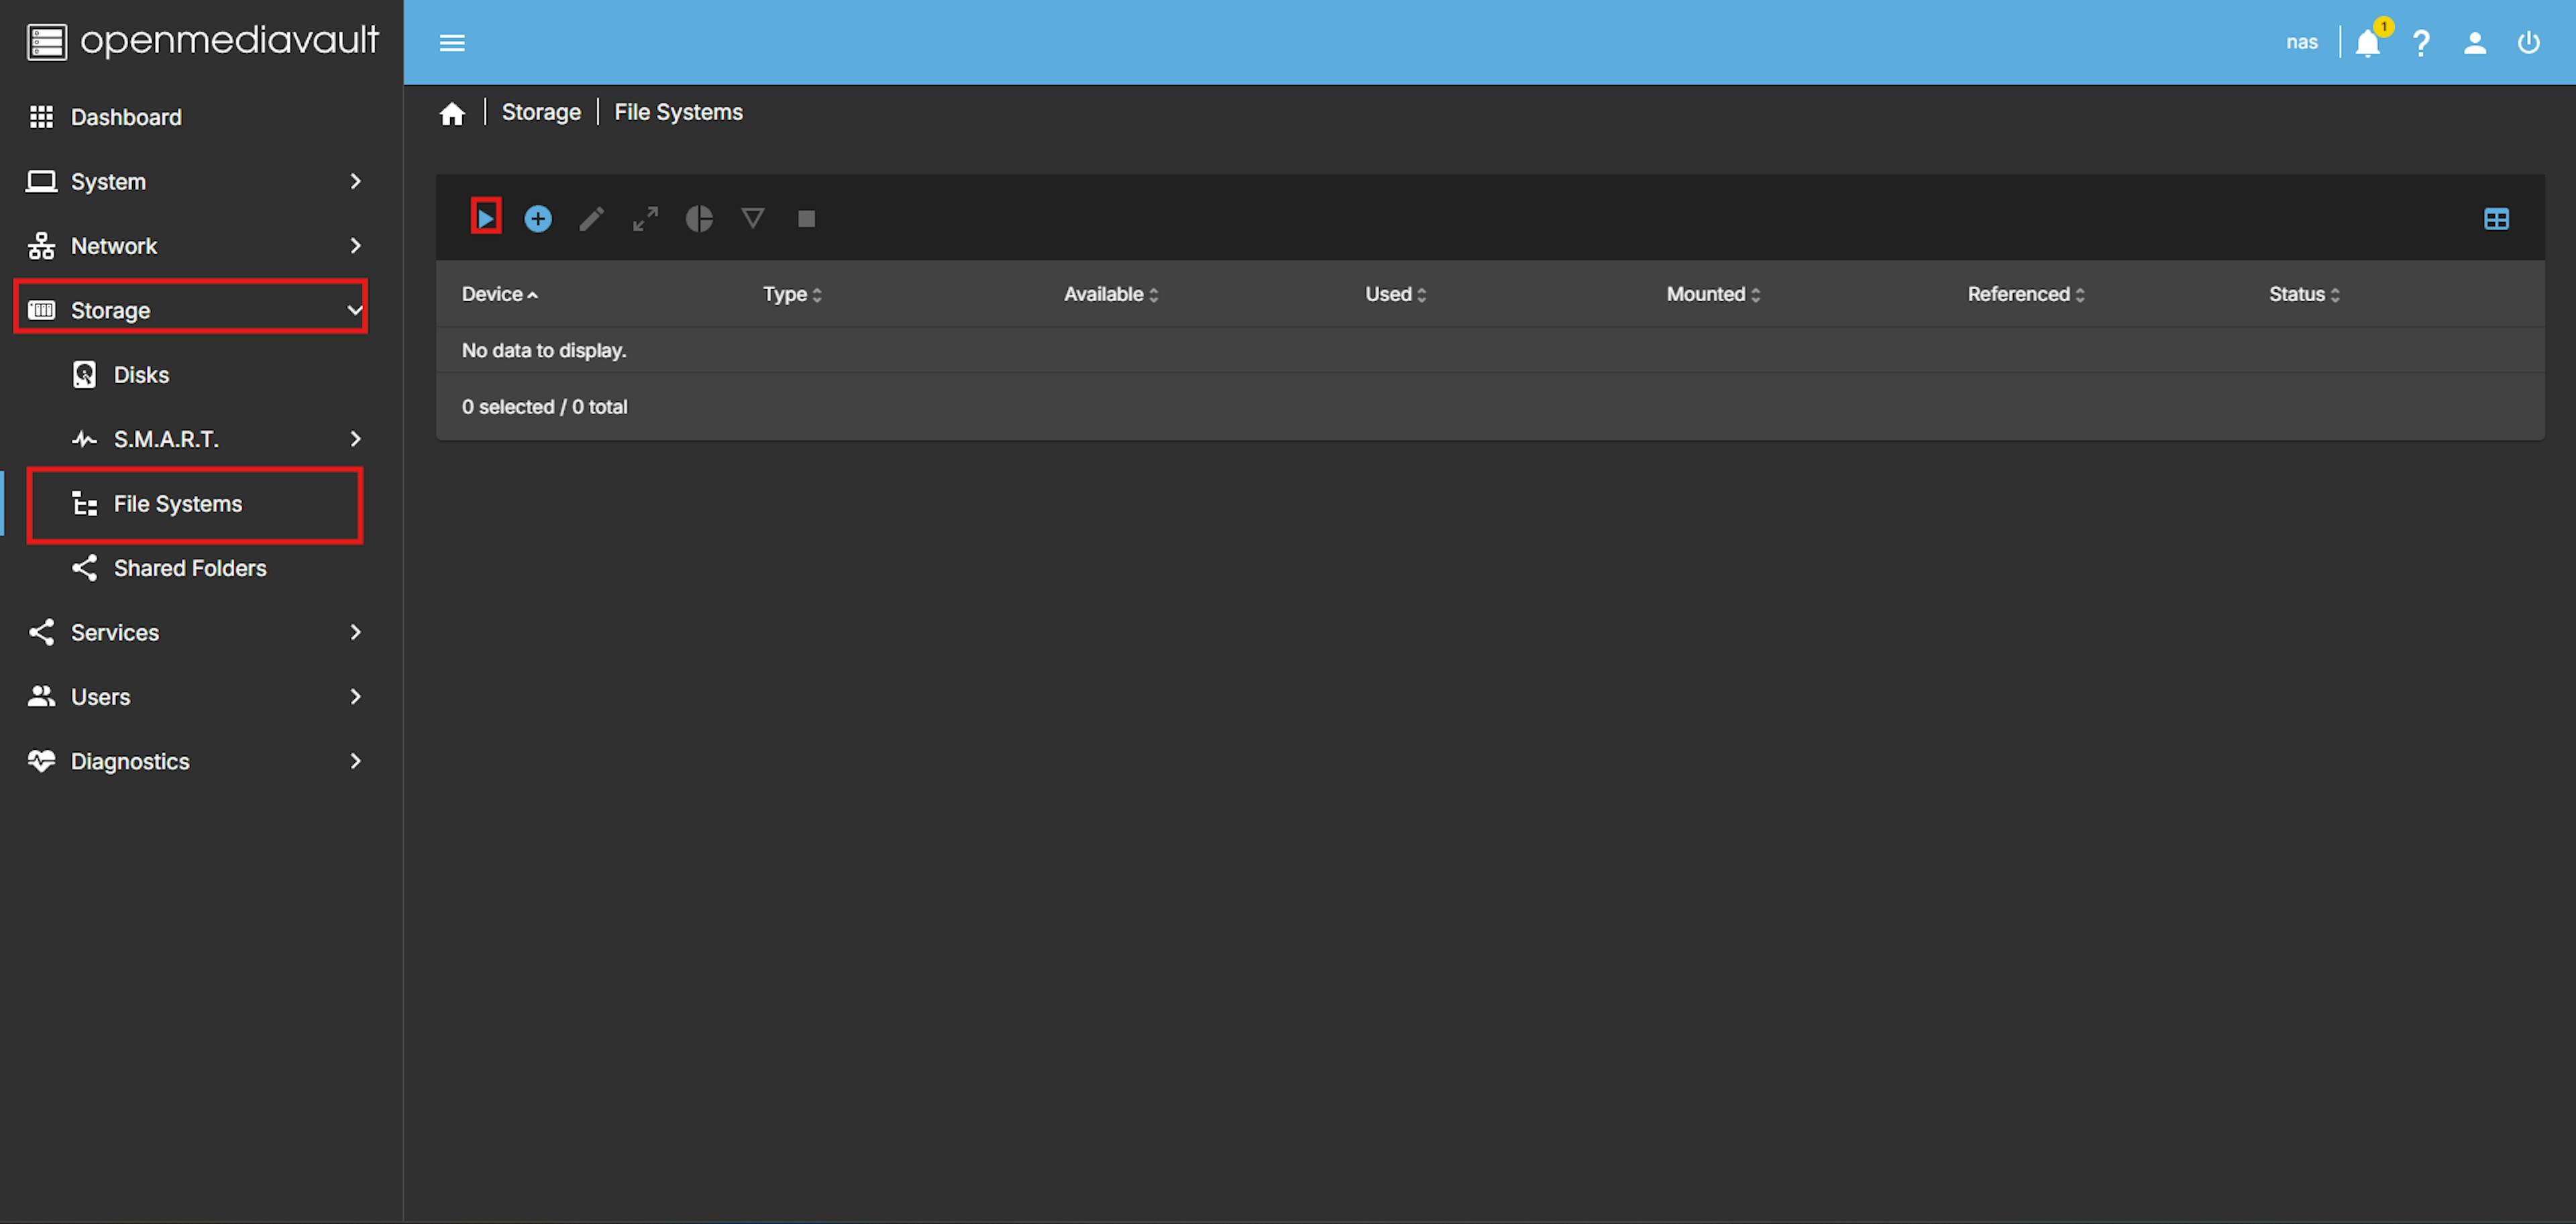Click the expand to fullscreen icon

tap(645, 215)
